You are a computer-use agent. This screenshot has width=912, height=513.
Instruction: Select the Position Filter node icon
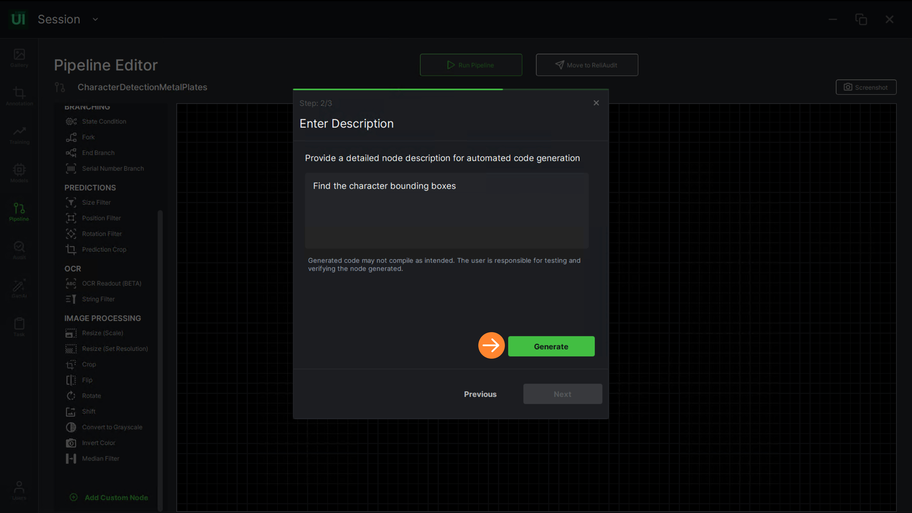pos(71,218)
